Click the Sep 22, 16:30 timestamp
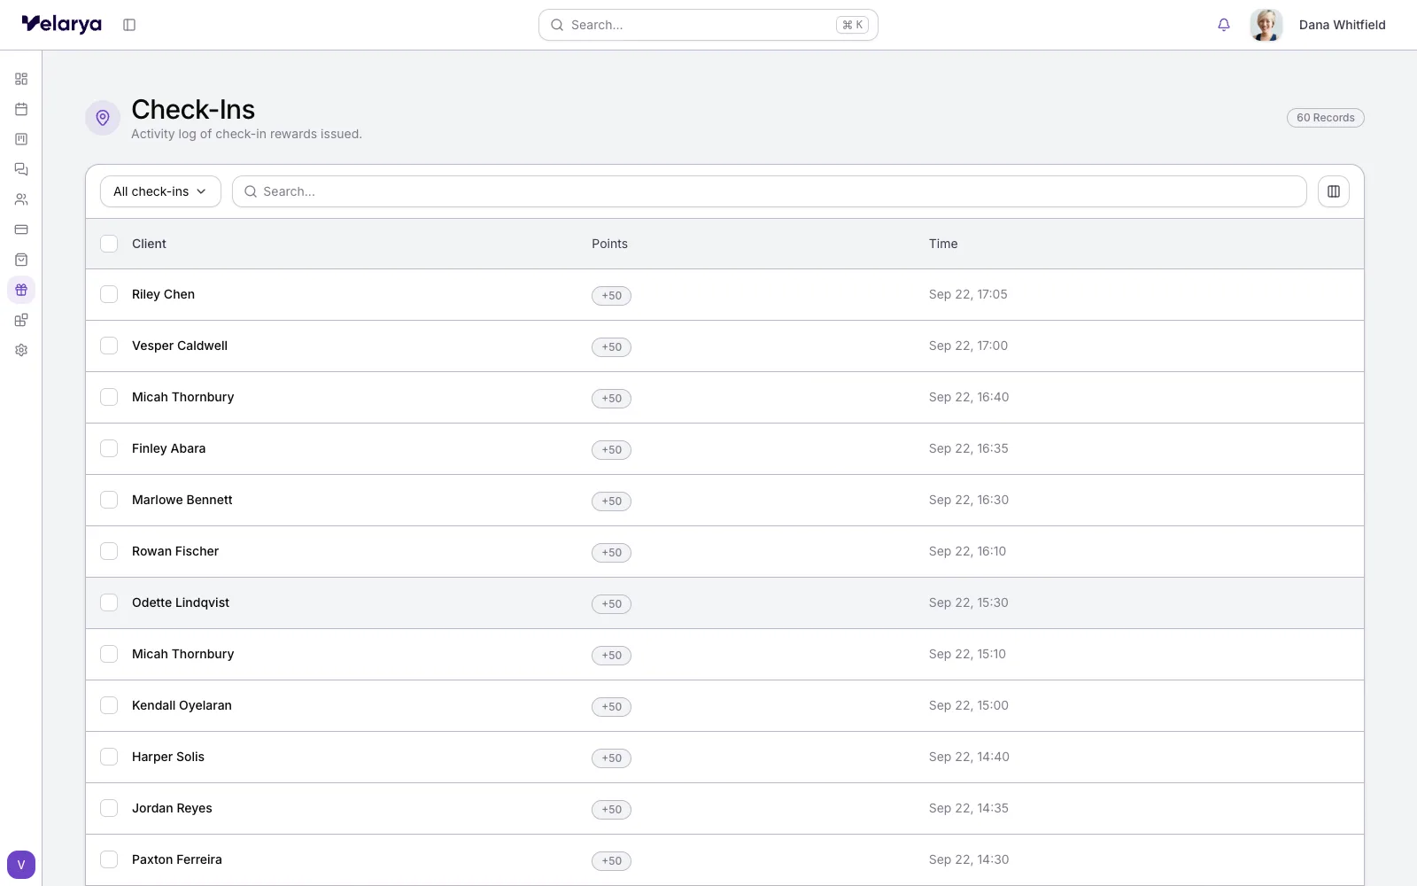The height and width of the screenshot is (886, 1417). coord(969,500)
